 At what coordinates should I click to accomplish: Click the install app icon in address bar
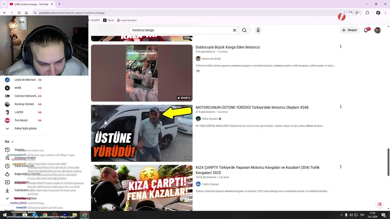[351, 13]
